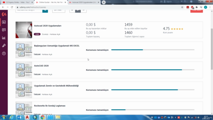Go back with the browser back arrow
The width and height of the screenshot is (213, 120).
[x=3, y=7]
